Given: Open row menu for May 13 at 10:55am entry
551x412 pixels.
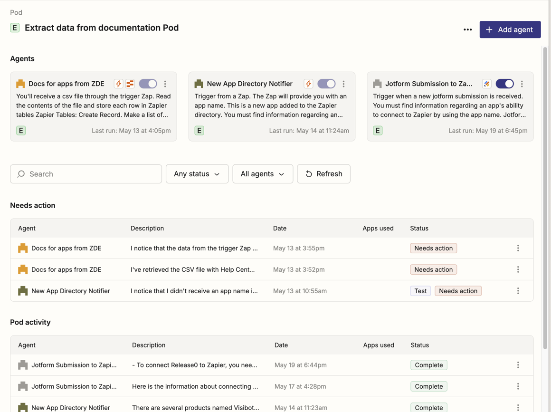Looking at the screenshot, I should point(518,291).
